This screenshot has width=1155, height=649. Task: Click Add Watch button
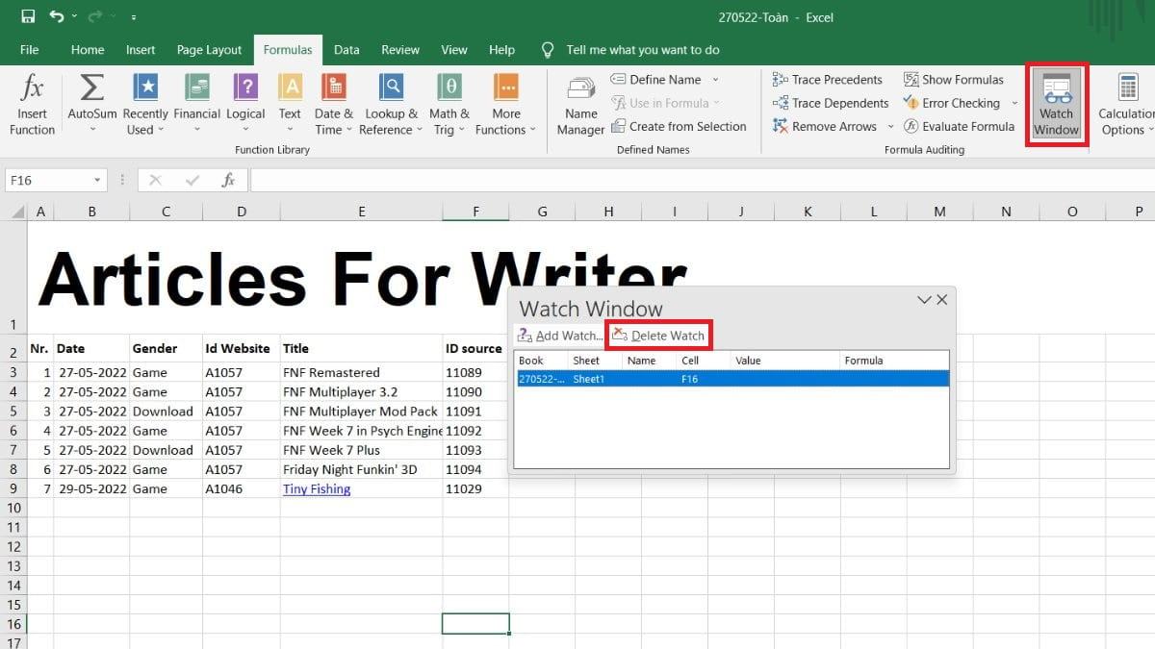coord(560,336)
